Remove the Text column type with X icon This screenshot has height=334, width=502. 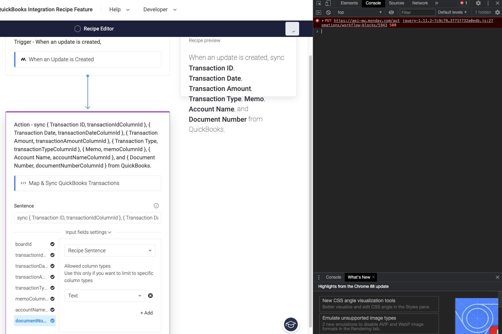coord(150,296)
